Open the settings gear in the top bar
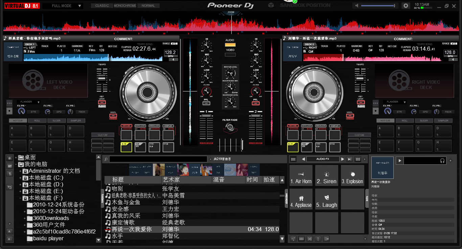Screen dimensions: 462x249 (x=406, y=6)
